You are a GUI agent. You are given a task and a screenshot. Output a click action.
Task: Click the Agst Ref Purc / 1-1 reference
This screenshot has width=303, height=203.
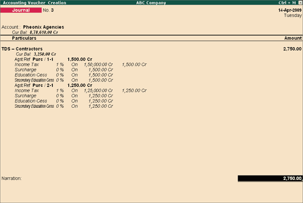[x=34, y=59]
